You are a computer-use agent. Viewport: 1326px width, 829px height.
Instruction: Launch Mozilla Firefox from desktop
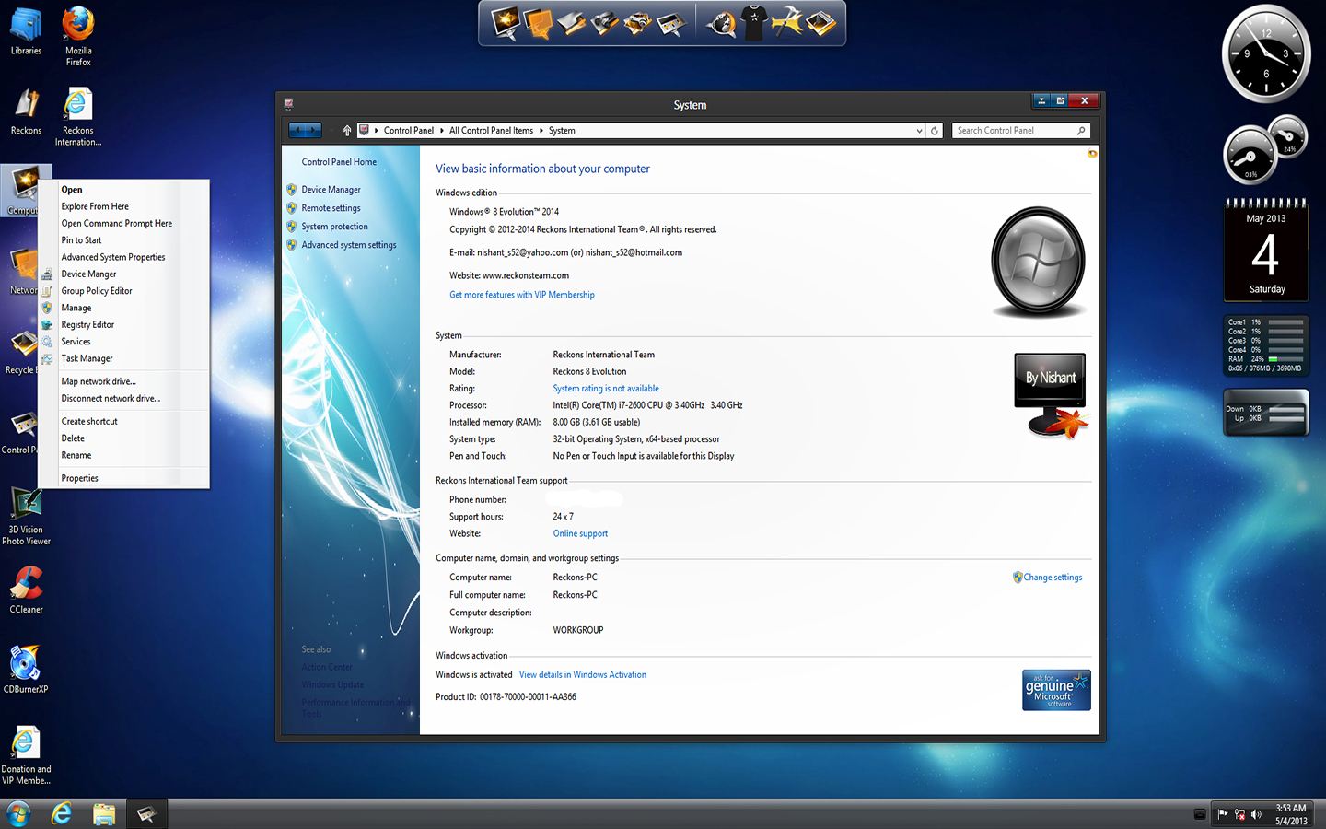[78, 37]
